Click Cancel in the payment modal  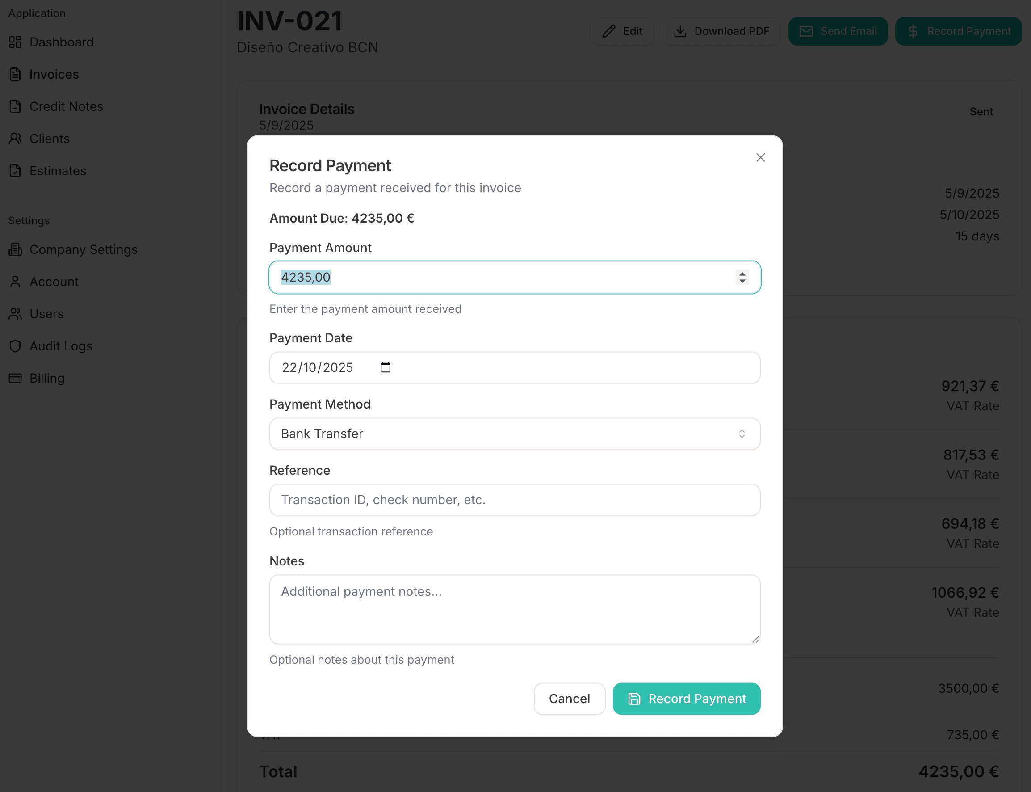tap(569, 699)
